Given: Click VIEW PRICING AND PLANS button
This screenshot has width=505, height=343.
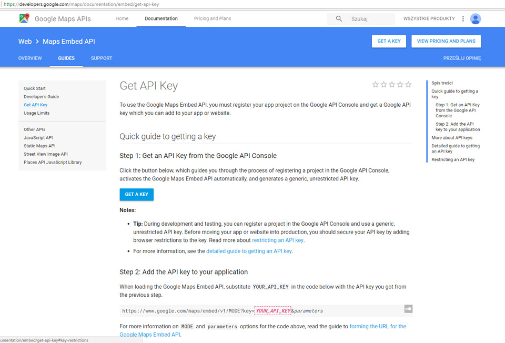Looking at the screenshot, I should pyautogui.click(x=446, y=41).
